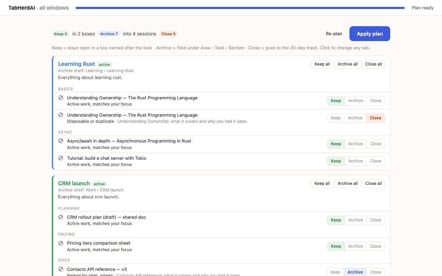Archive the Pricing tiers comparison sheet tab
Image resolution: width=442 pixels, height=276 pixels.
[356, 246]
